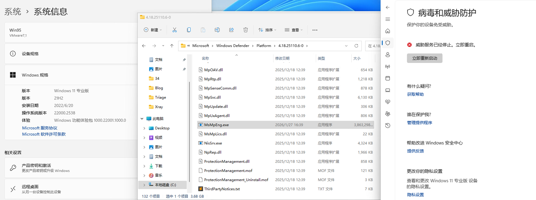
Task: Sort by the 名称 column header
Action: point(205,58)
